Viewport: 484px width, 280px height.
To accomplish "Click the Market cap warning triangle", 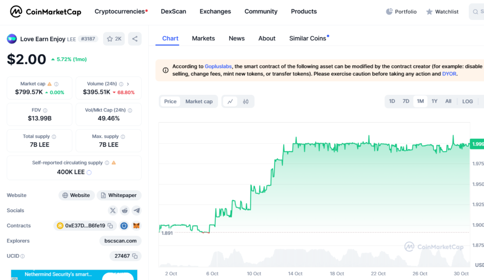I will tap(49, 84).
